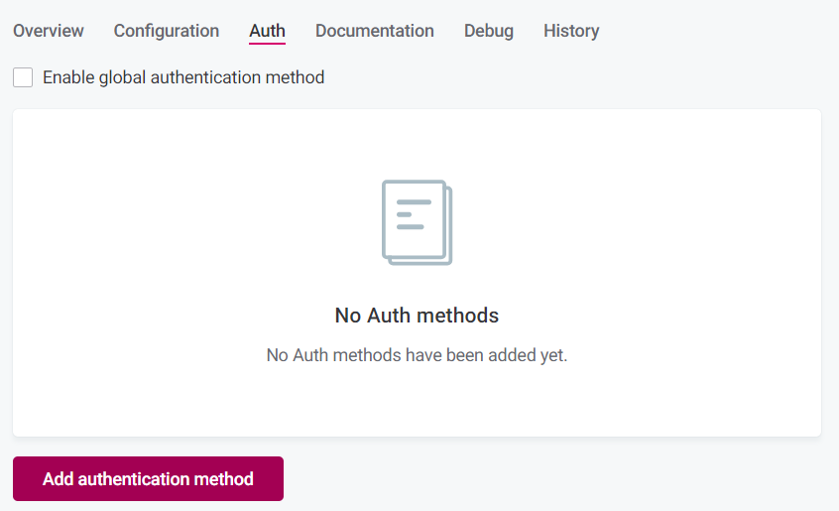Click the empty-state document icon
The image size is (839, 511).
point(416,221)
